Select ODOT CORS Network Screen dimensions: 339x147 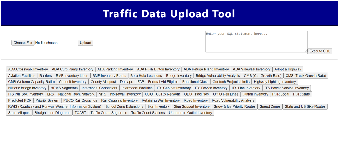pos(162,94)
